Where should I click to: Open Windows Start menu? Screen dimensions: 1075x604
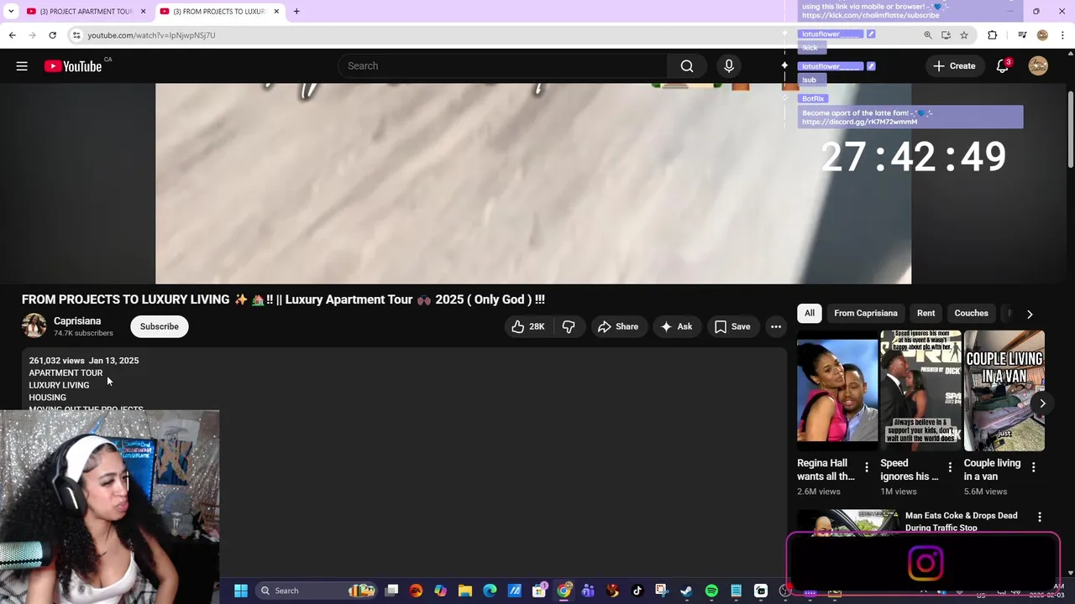240,591
